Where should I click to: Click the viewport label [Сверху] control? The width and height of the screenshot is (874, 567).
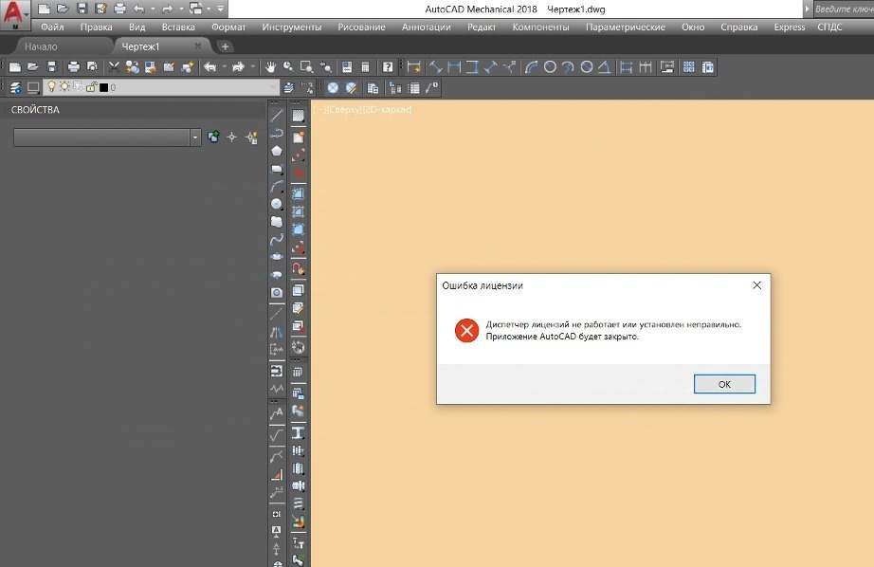pos(343,109)
